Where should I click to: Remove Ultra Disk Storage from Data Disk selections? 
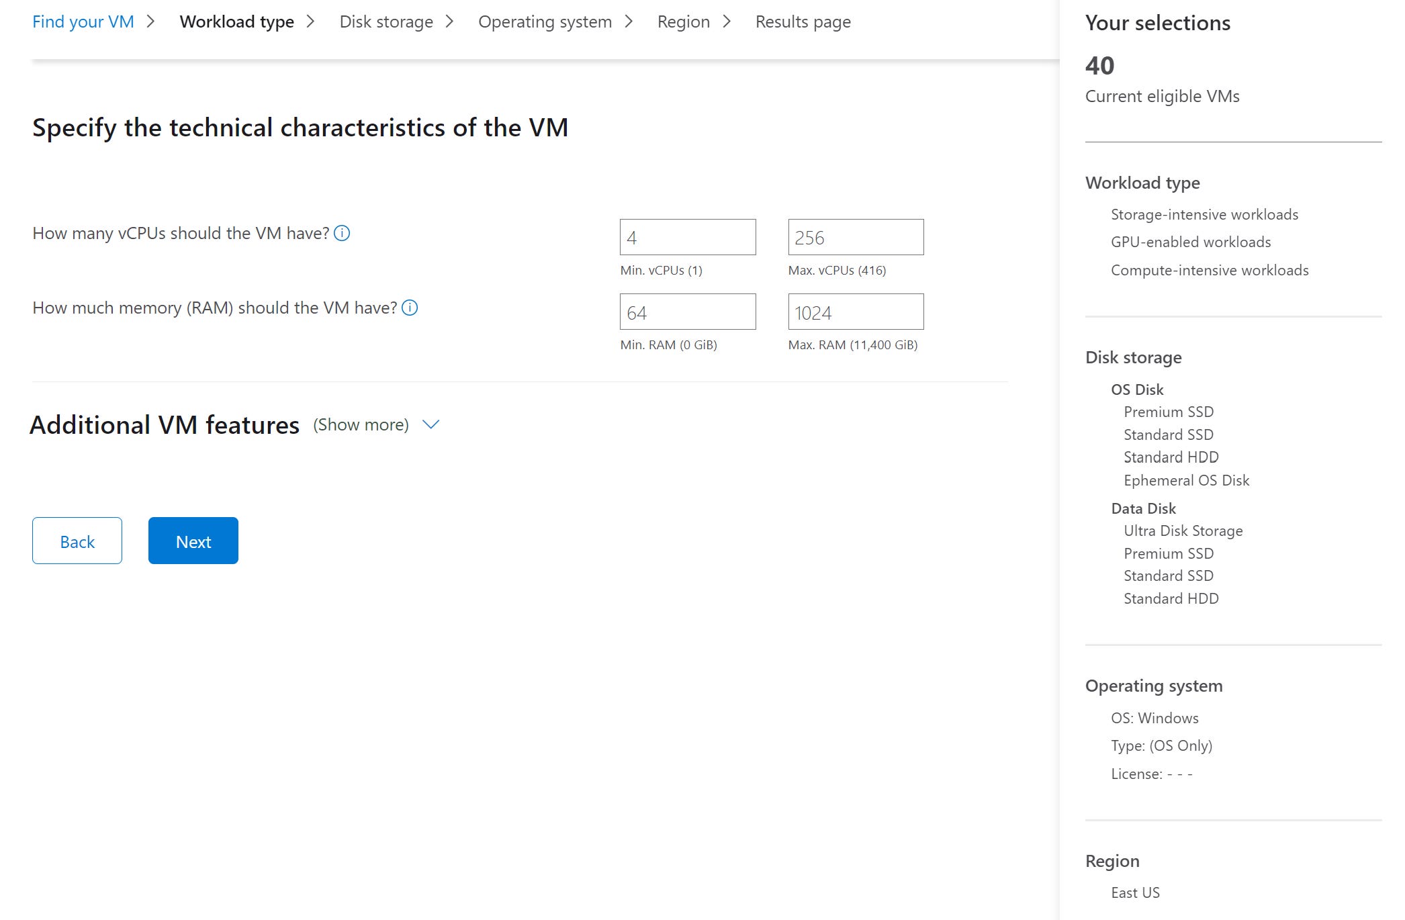pos(1183,531)
